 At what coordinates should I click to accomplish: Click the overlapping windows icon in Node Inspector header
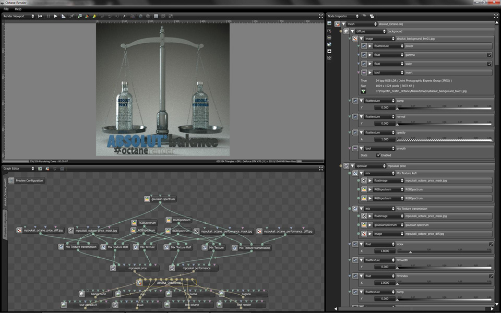[372, 16]
